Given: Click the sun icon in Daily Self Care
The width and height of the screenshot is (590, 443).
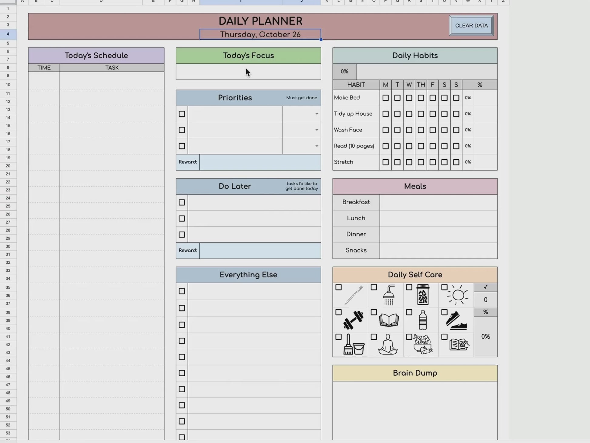Looking at the screenshot, I should [x=458, y=295].
